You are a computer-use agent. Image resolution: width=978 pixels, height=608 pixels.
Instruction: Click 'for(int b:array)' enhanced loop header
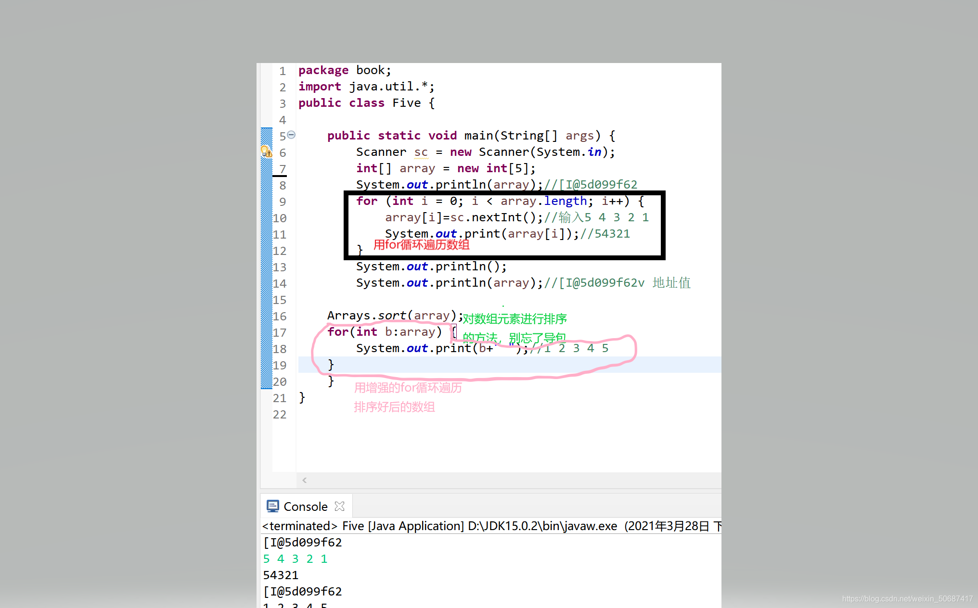pos(385,332)
